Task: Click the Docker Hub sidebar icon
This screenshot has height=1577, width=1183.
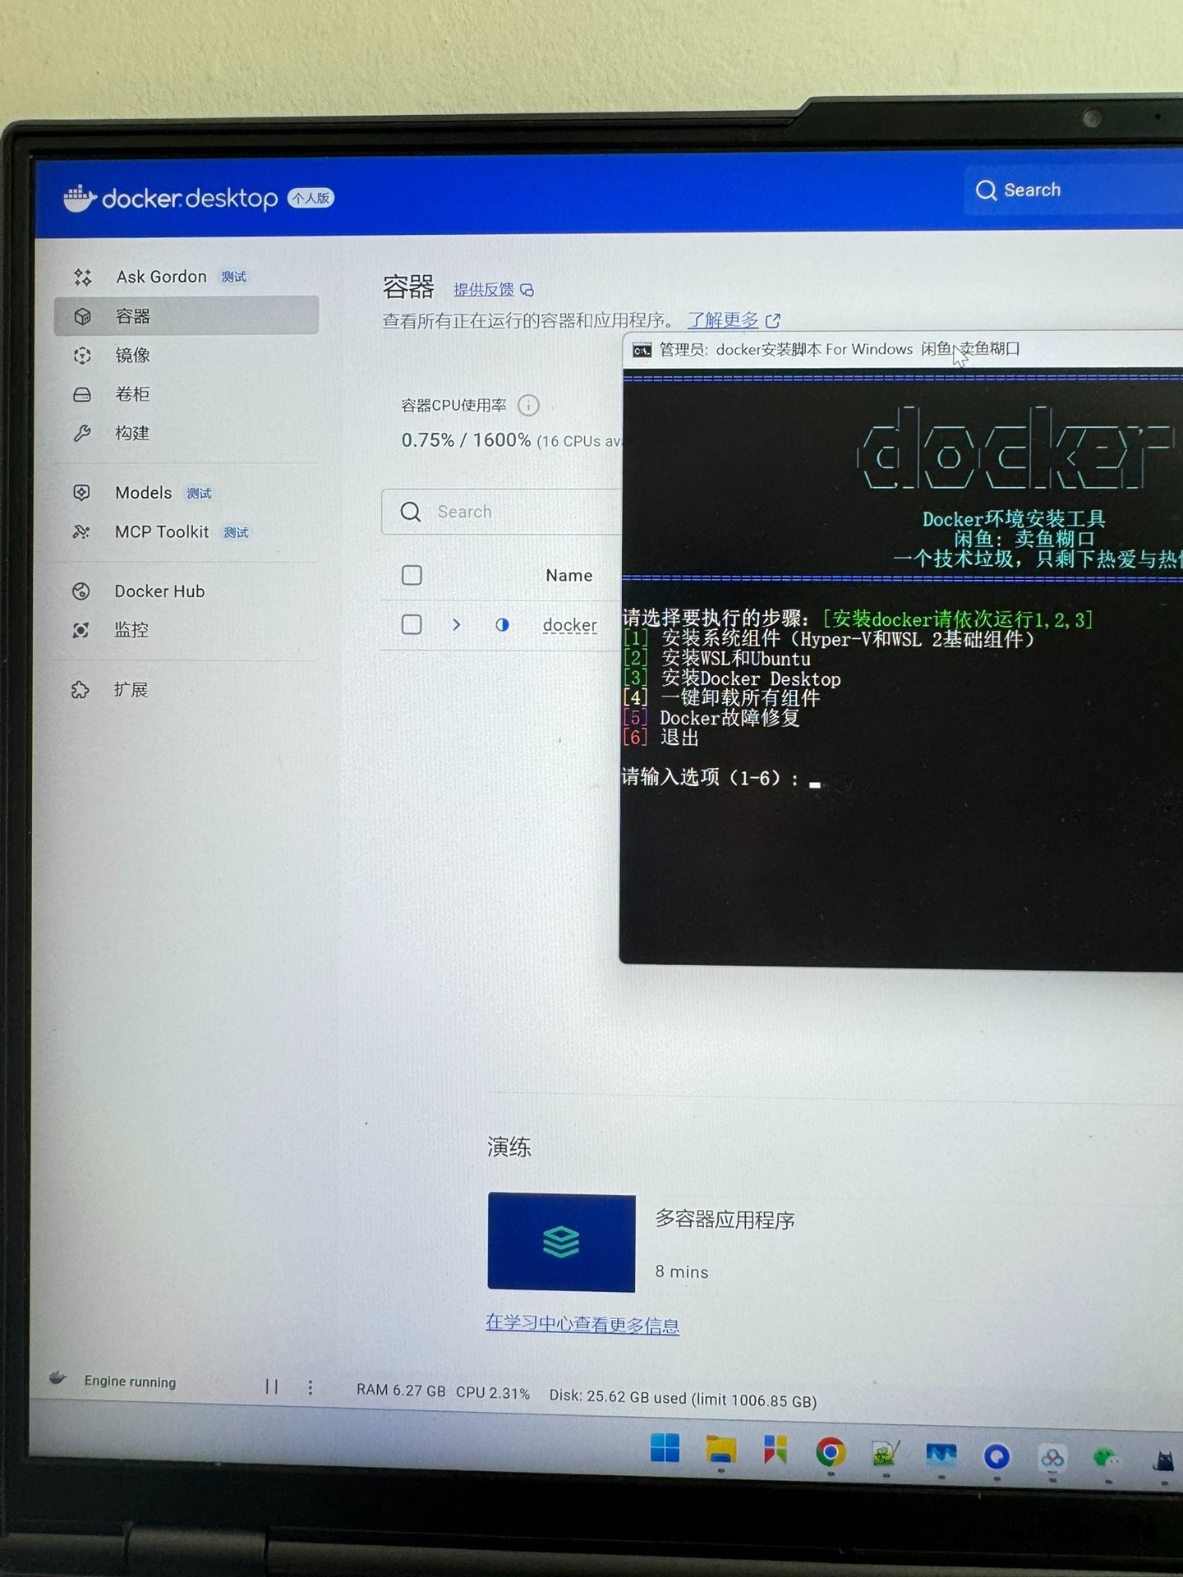Action: pos(81,591)
